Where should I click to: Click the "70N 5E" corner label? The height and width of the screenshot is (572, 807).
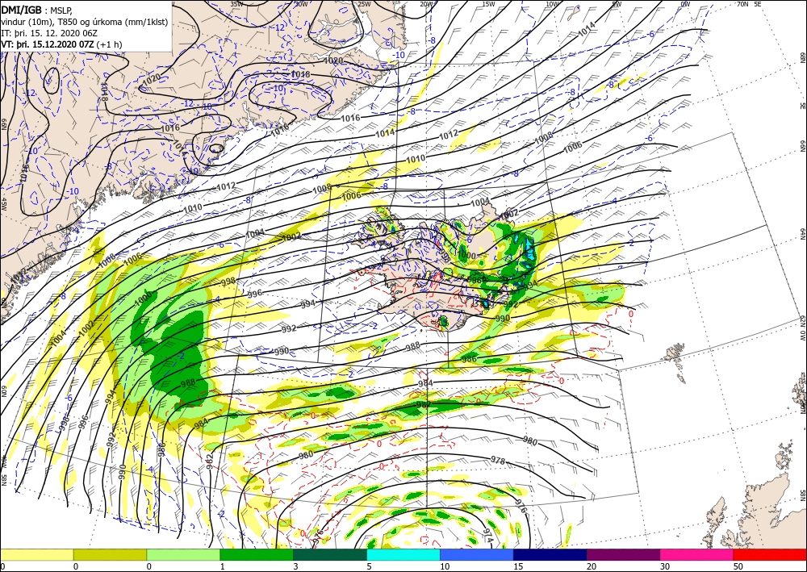click(x=750, y=4)
